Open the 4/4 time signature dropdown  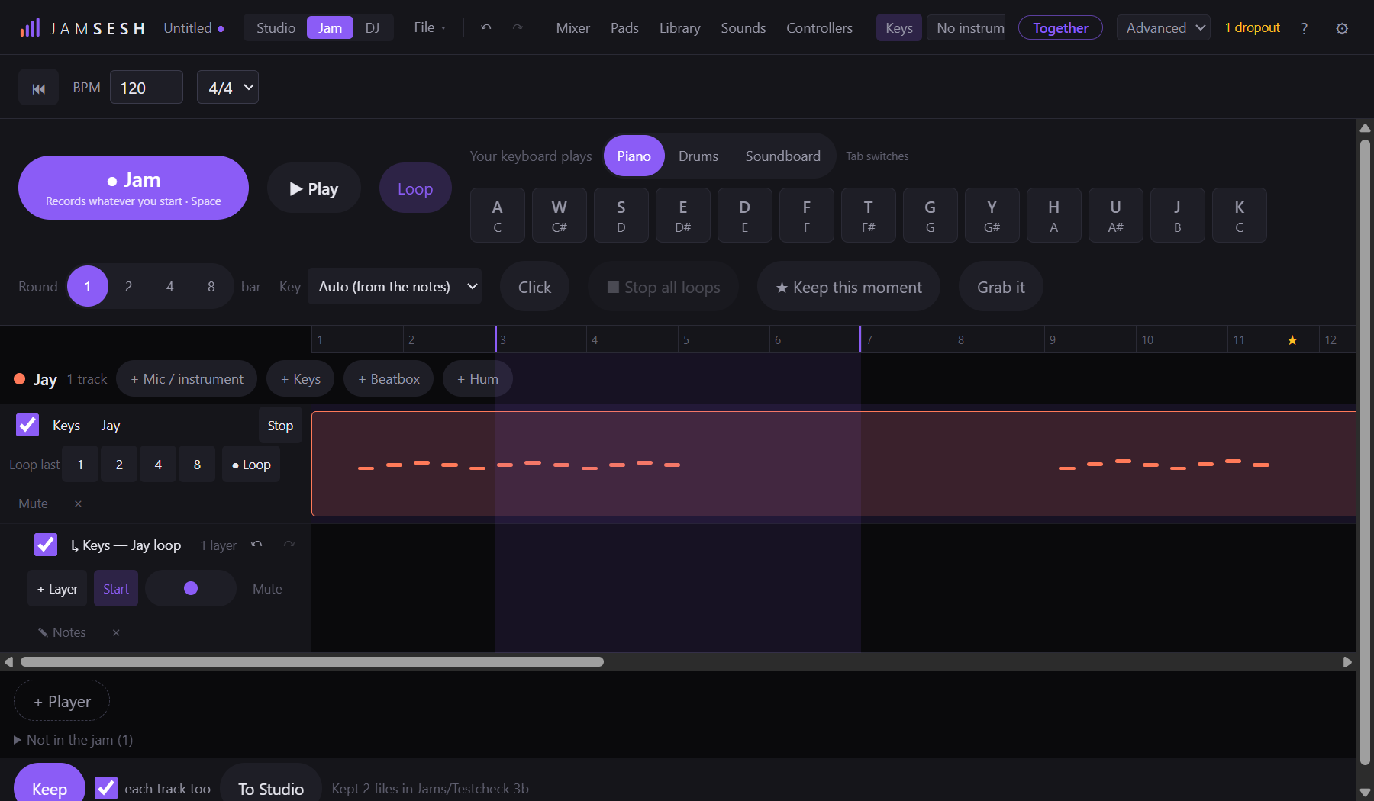pyautogui.click(x=227, y=88)
